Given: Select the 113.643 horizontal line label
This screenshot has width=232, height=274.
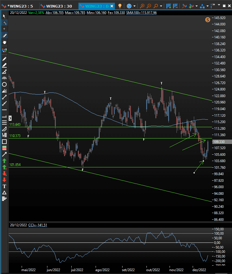Looking at the screenshot, I should click(x=15, y=125).
